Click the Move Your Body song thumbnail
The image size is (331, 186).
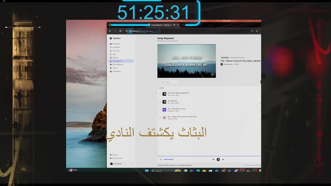coord(164,94)
